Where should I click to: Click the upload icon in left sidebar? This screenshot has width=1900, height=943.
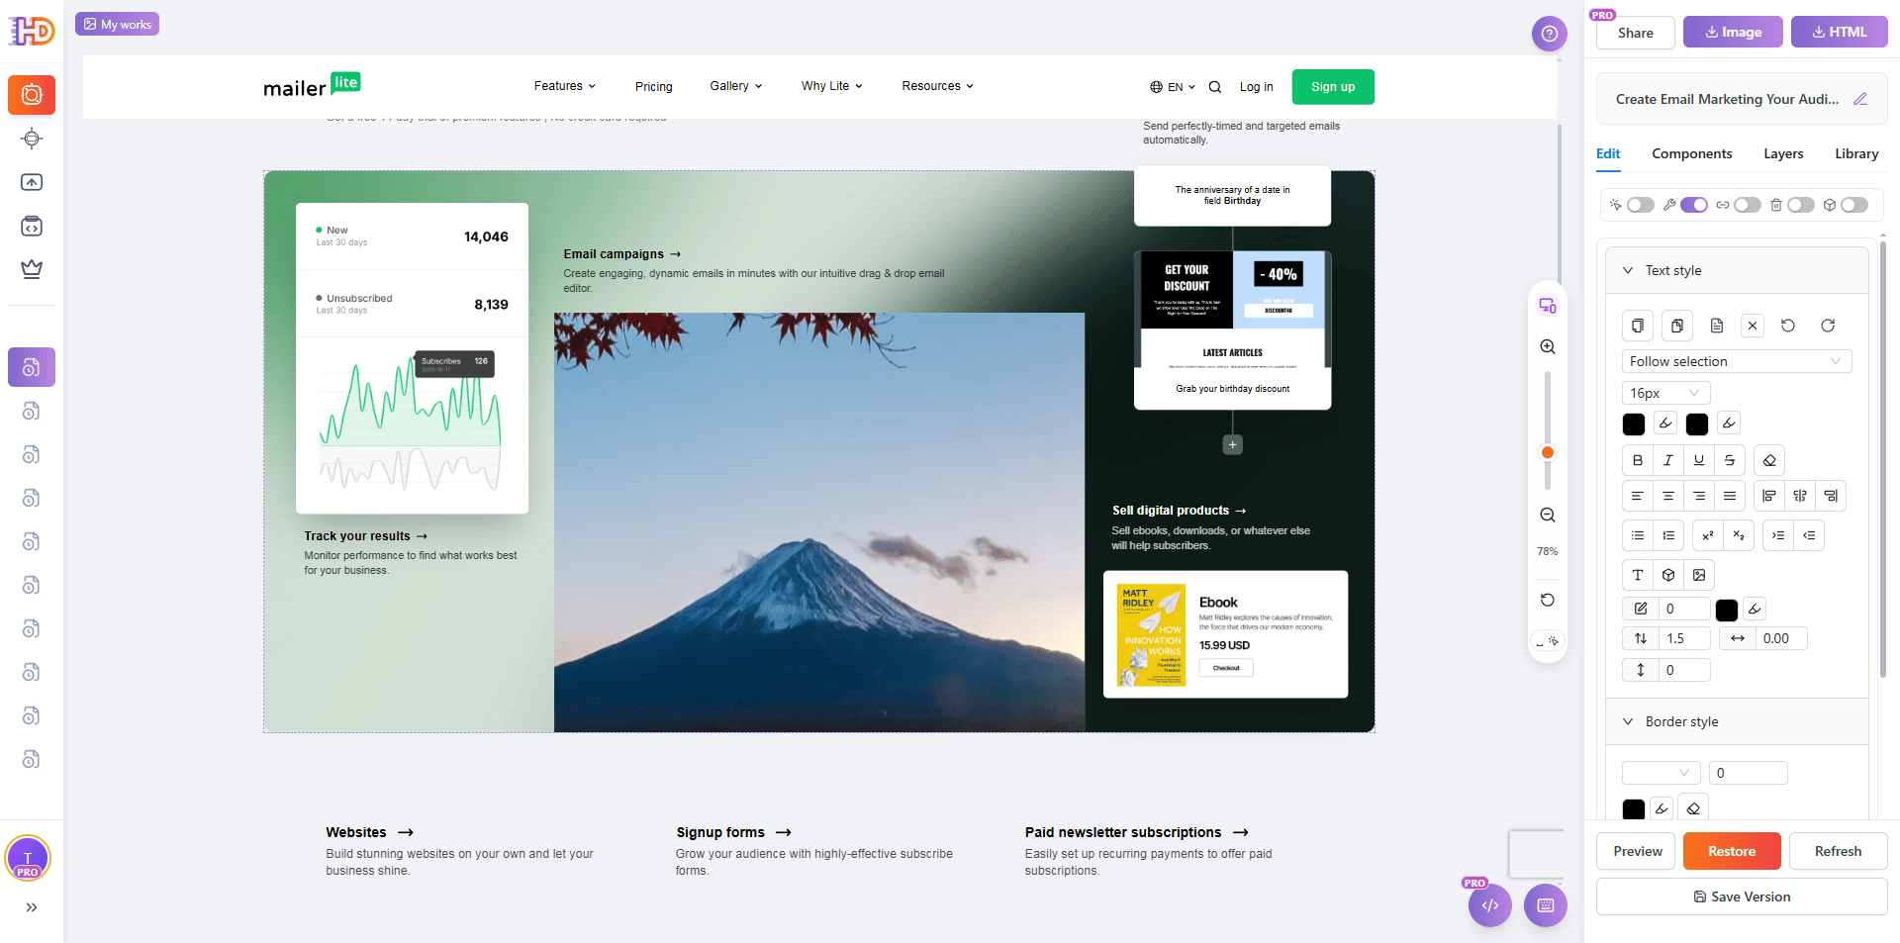32,182
